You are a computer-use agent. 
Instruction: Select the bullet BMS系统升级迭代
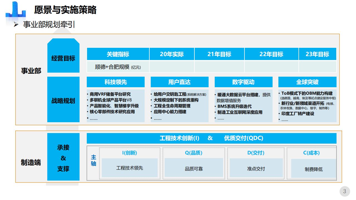point(234,106)
